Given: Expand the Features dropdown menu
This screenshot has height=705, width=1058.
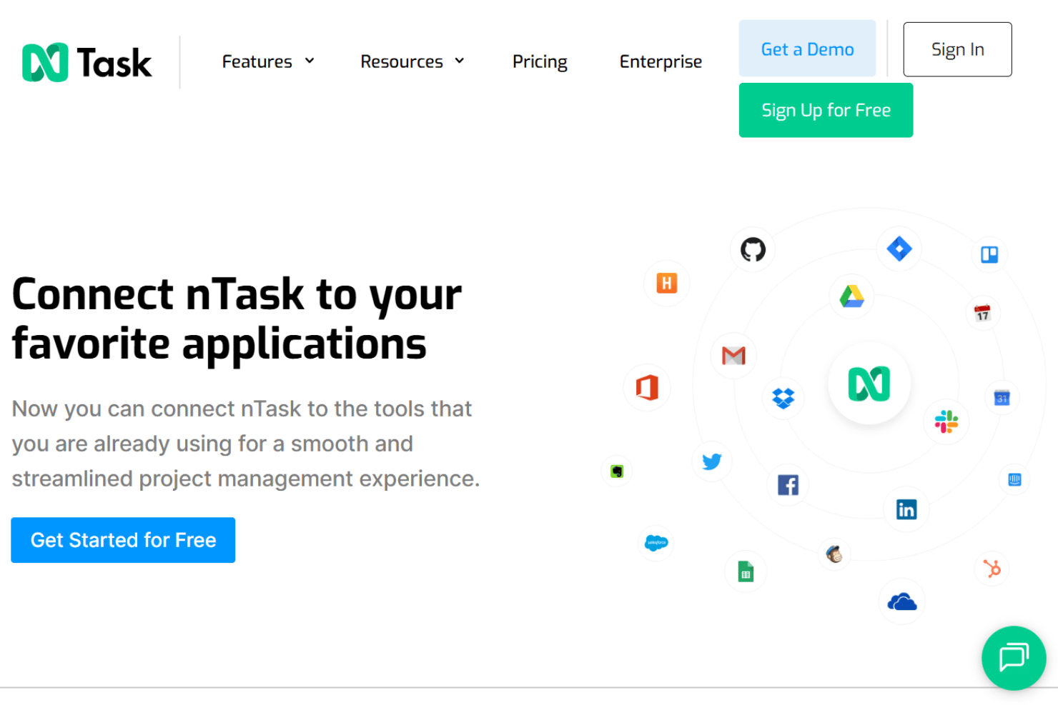Looking at the screenshot, I should [268, 62].
